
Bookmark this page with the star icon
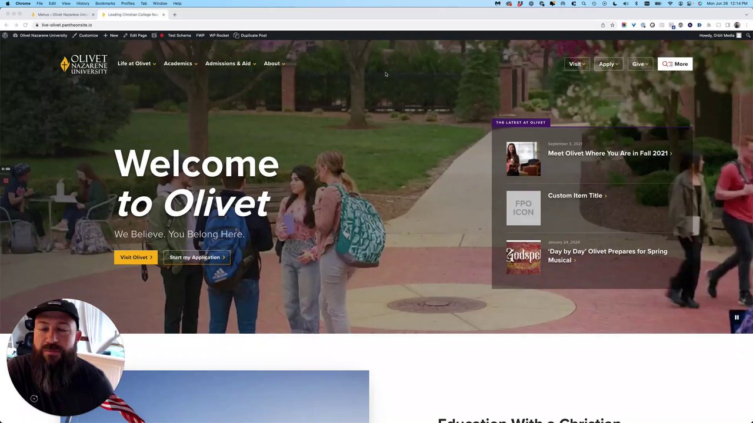(612, 25)
